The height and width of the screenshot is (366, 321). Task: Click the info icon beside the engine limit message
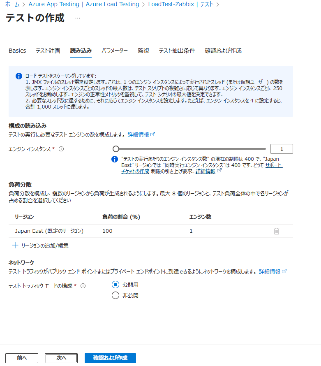tap(115, 159)
